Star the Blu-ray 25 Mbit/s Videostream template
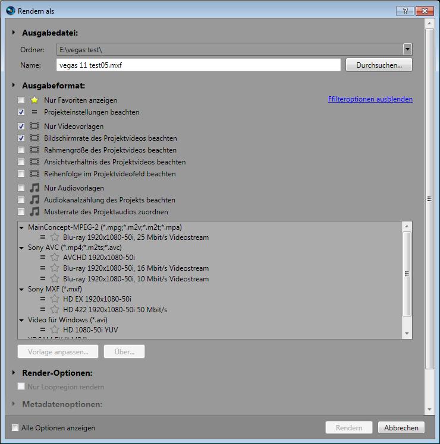Viewport: 440px width, 444px height. point(55,237)
